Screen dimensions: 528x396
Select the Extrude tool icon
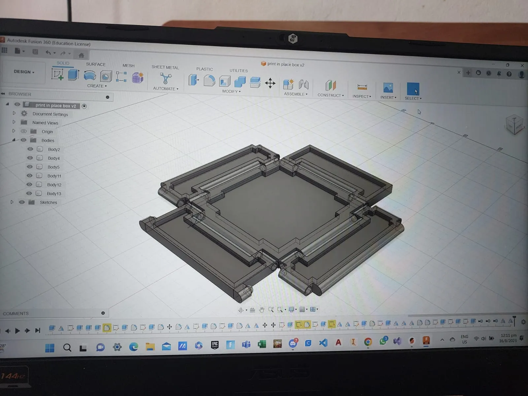coord(73,75)
